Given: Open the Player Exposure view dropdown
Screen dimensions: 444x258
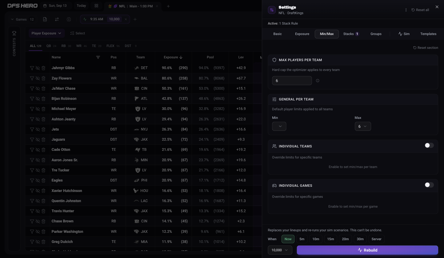Looking at the screenshot, I should point(46,33).
